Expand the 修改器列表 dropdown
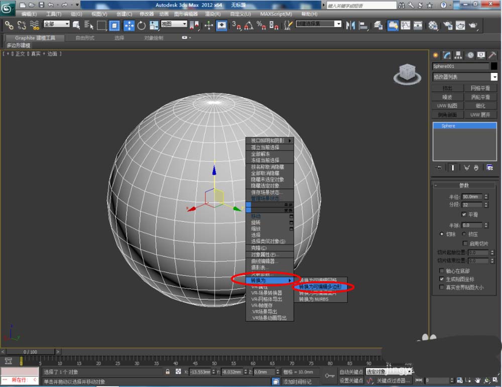 (494, 77)
